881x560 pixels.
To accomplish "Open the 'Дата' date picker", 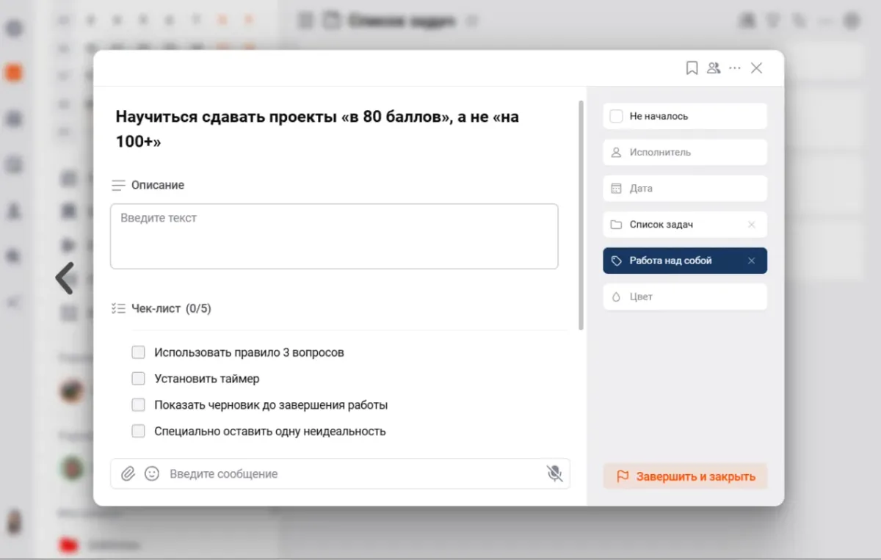I will (x=684, y=189).
